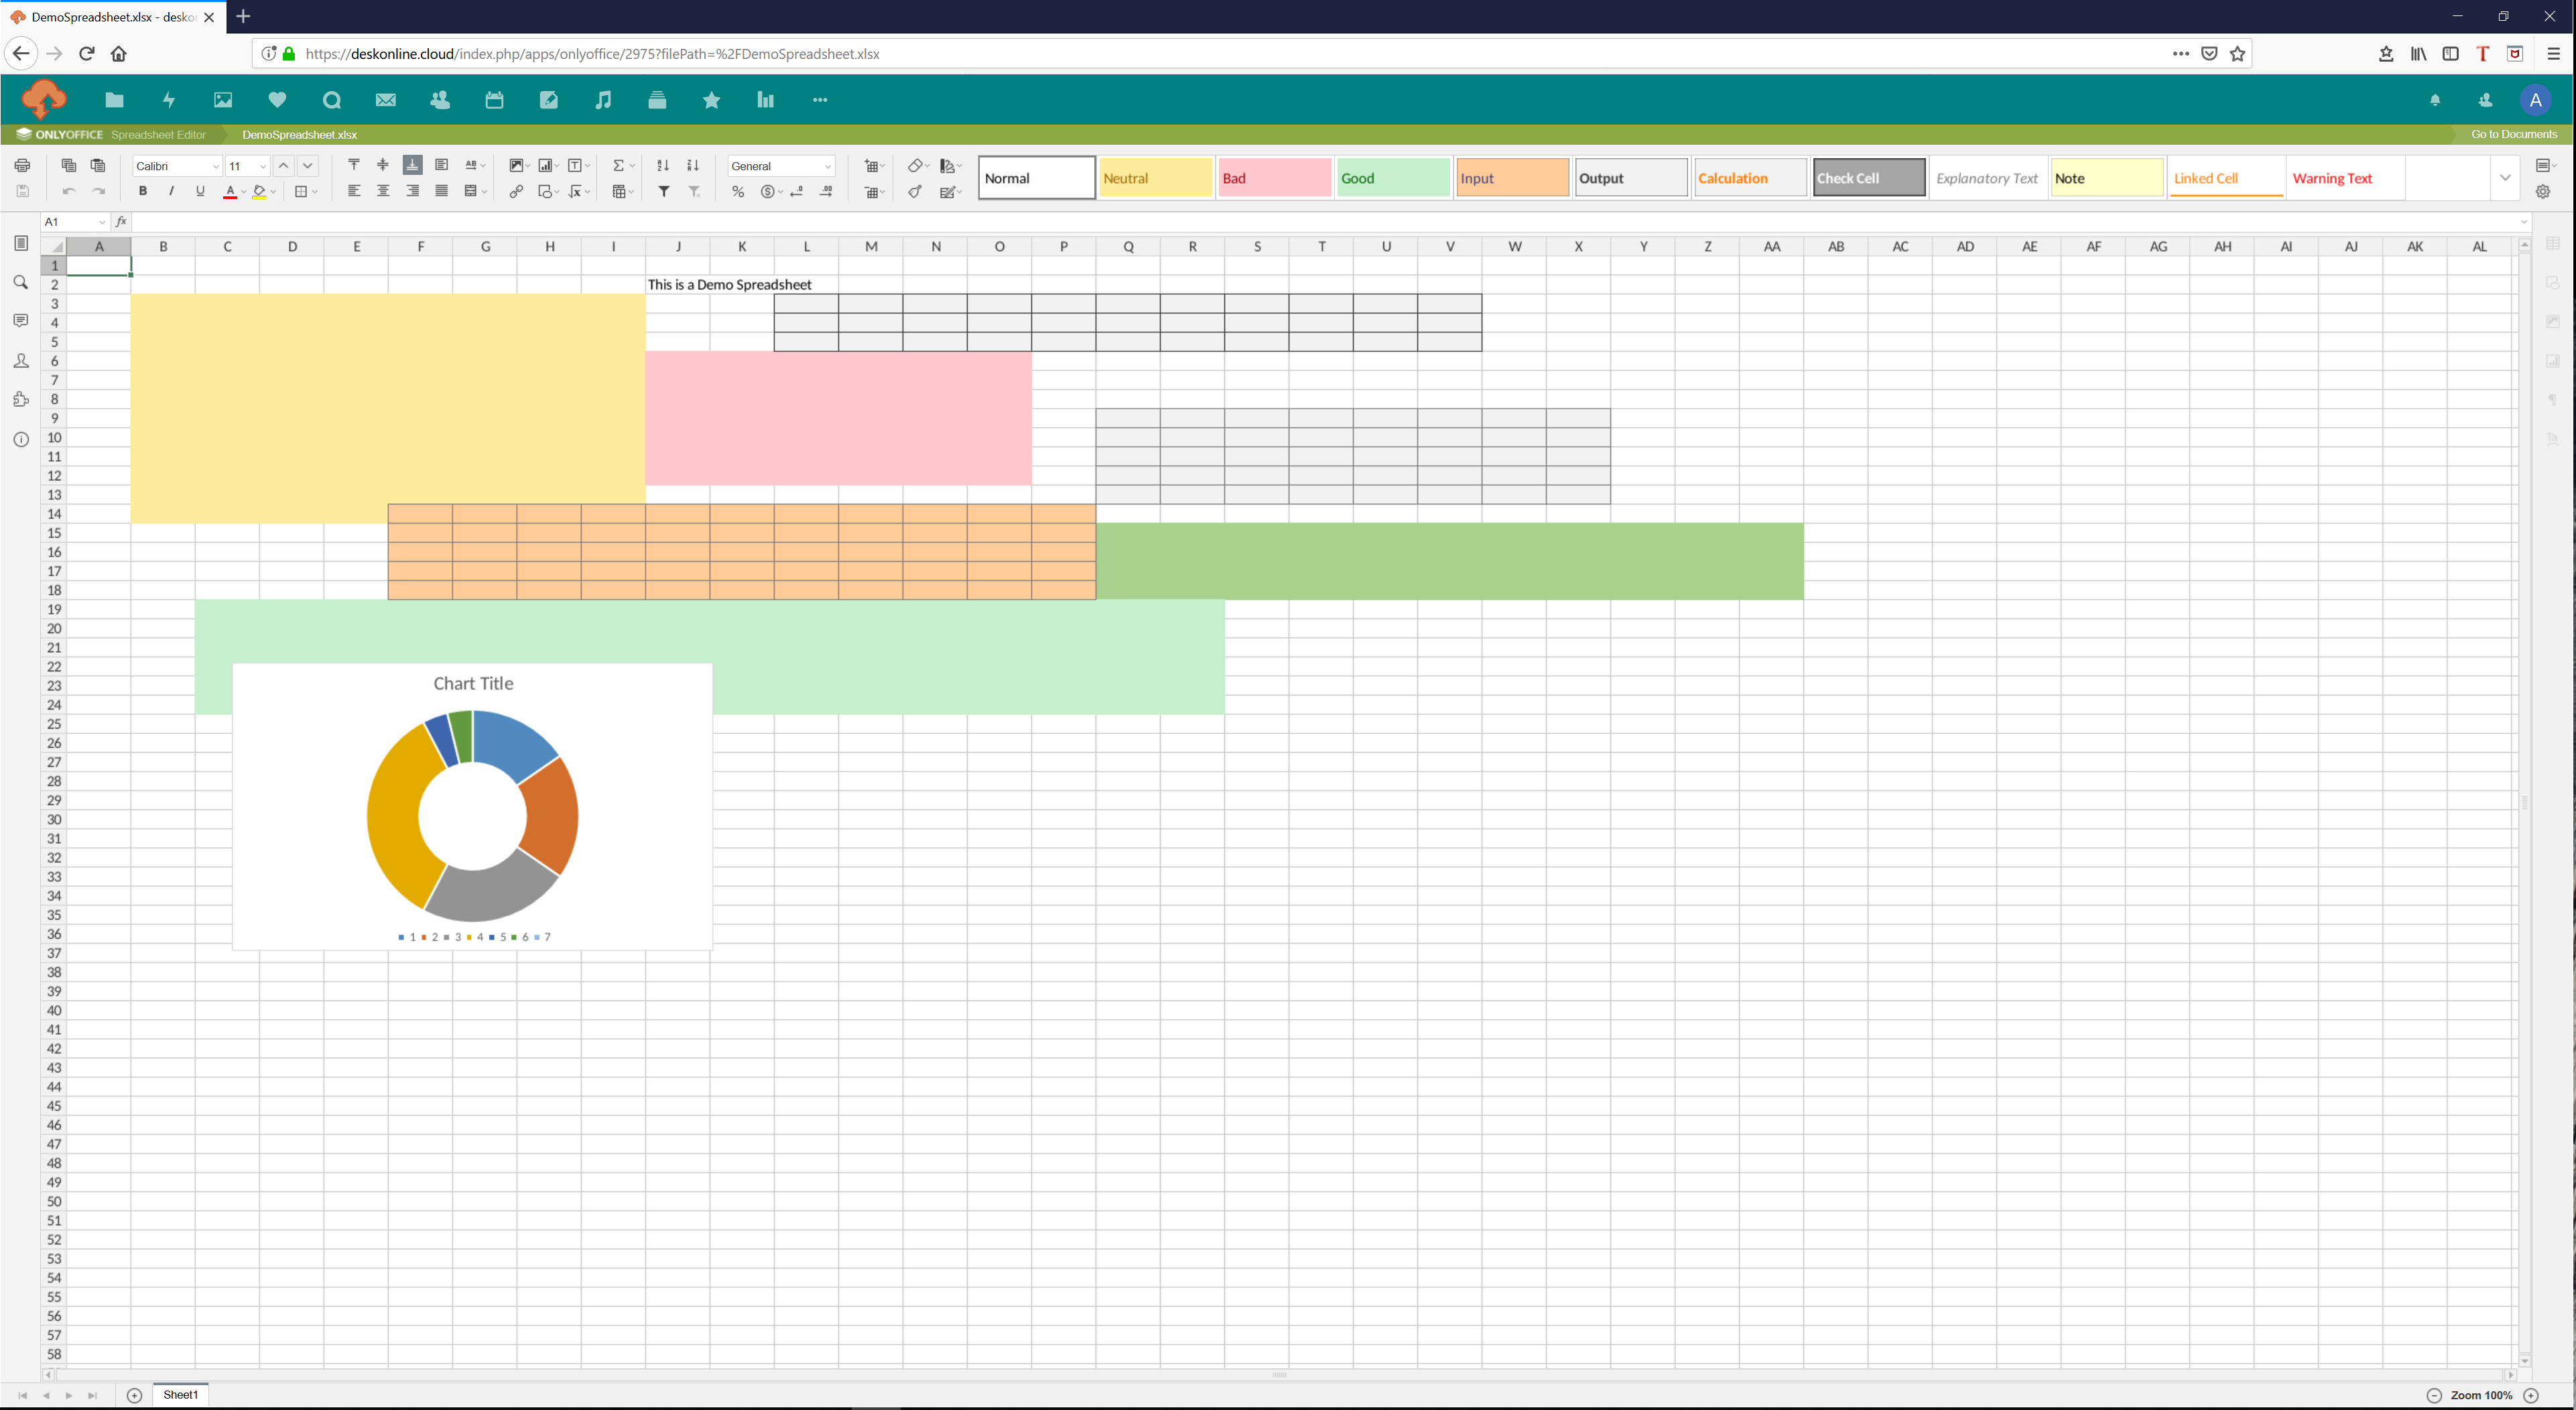Screen dimensions: 2576x1410
Task: Open the Calibri font name dropdown
Action: click(215, 167)
